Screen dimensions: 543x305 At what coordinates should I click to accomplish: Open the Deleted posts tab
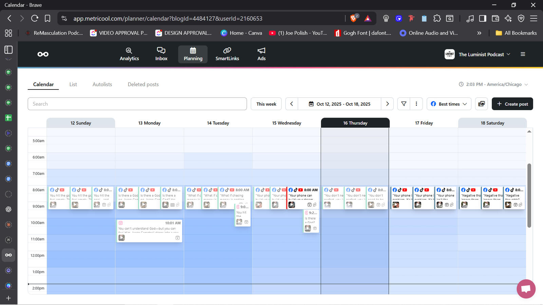pos(143,84)
